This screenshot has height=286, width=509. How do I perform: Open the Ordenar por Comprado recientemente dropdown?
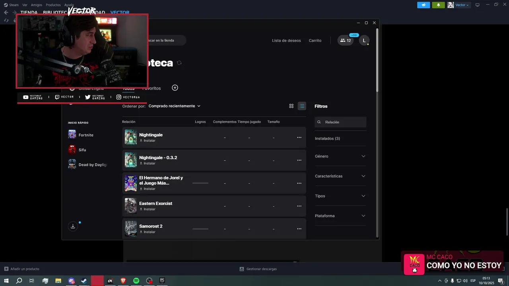175,106
